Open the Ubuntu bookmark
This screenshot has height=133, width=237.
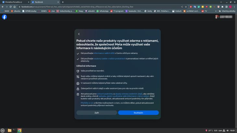coord(16,11)
